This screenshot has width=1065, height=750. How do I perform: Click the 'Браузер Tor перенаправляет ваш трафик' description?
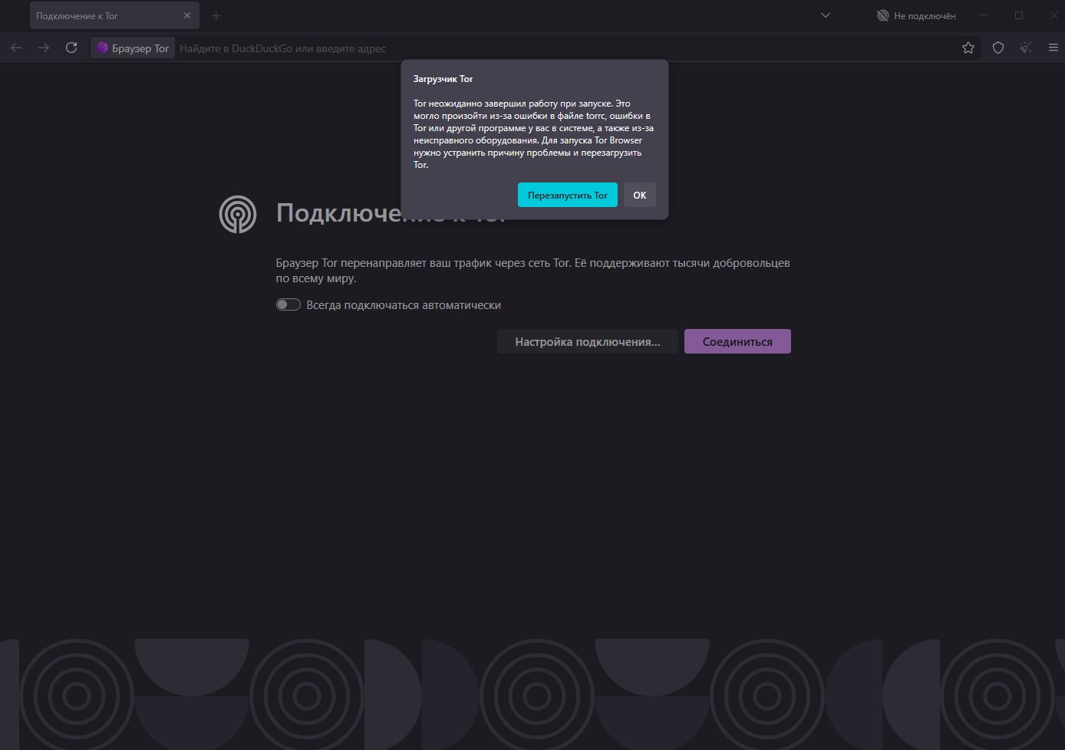tap(532, 270)
